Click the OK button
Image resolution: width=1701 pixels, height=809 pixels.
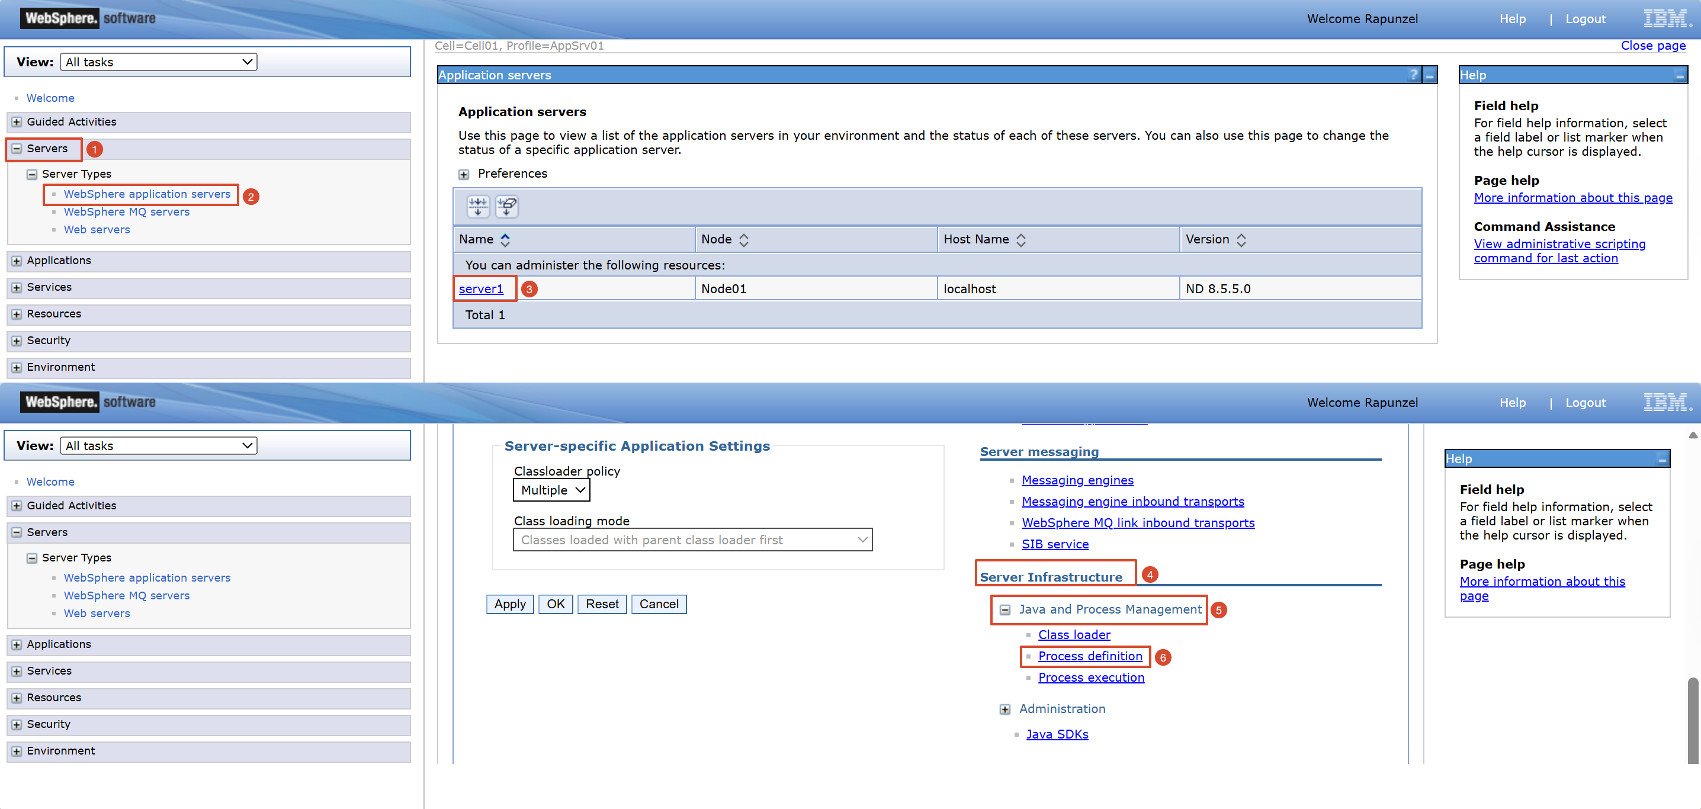[x=556, y=604]
